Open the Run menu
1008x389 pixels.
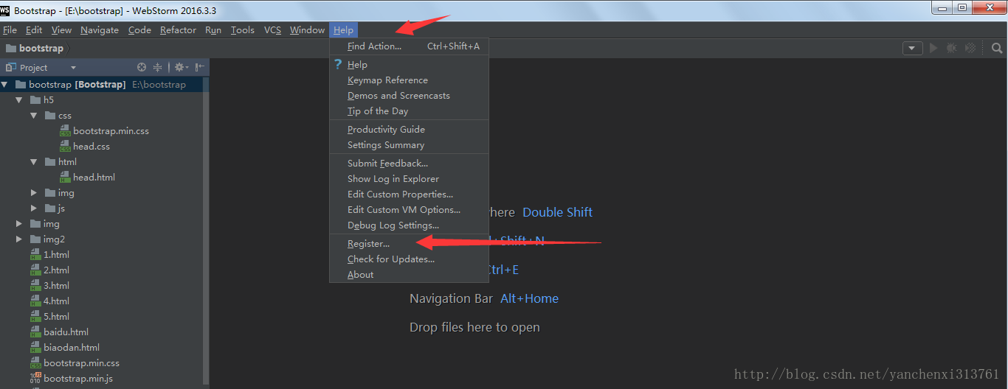213,30
